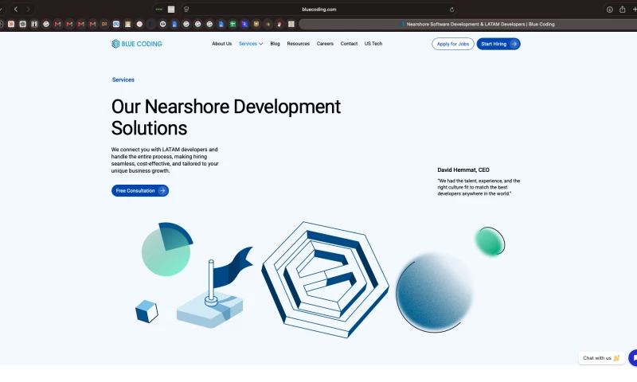
Task: Open the Resources nav link
Action: coord(298,44)
